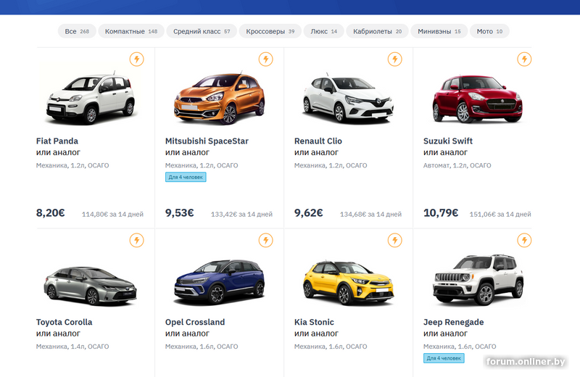Click Механика, 1.2л, ОСАГО under Fiat Panda
This screenshot has width=580, height=377.
point(72,165)
